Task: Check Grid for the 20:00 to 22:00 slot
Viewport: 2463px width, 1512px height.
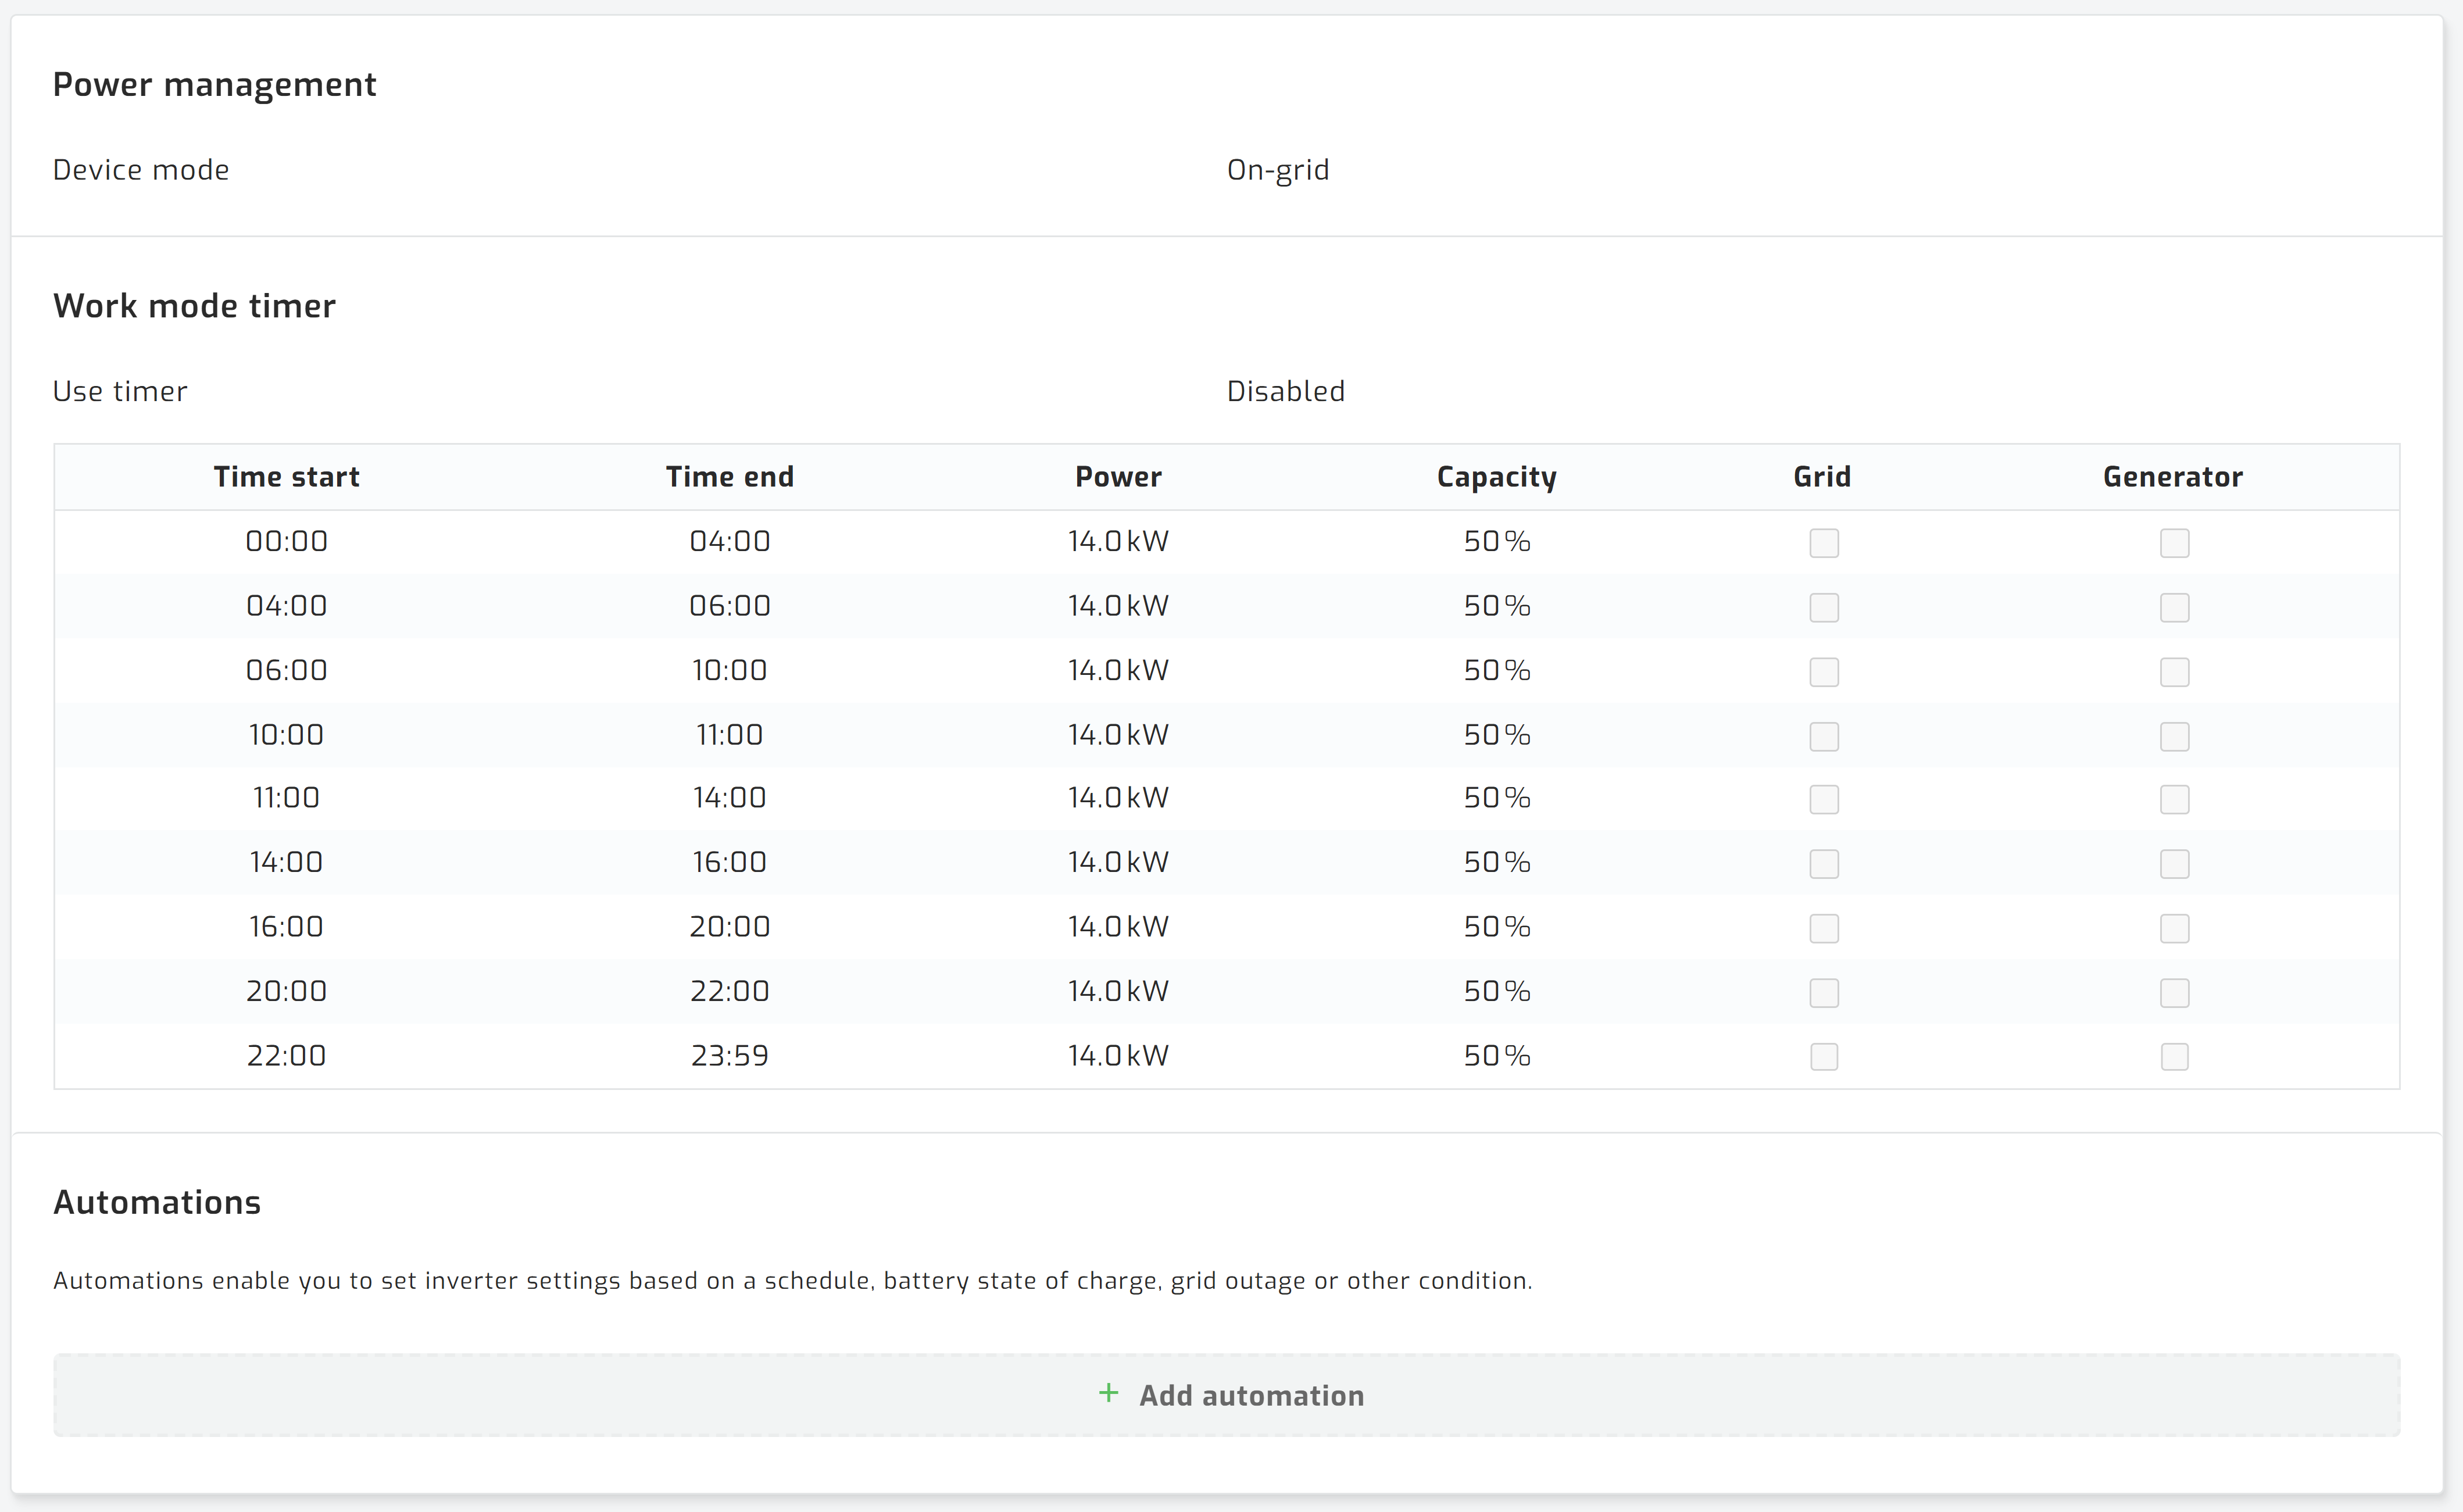Action: point(1824,993)
